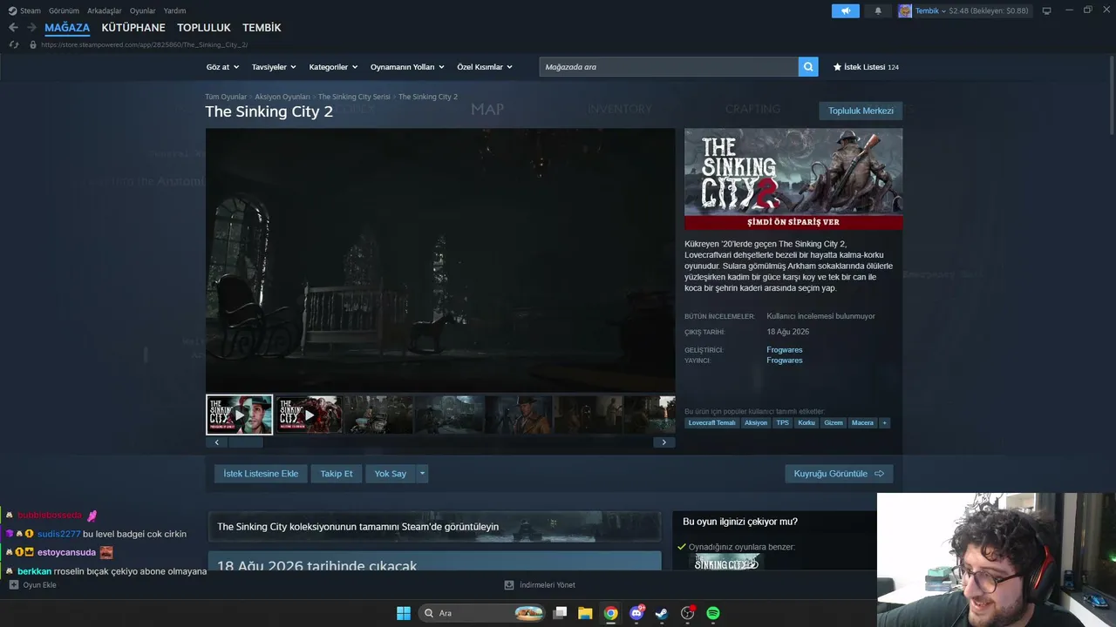The height and width of the screenshot is (627, 1116).
Task: Open the notifications bell
Action: 878,10
